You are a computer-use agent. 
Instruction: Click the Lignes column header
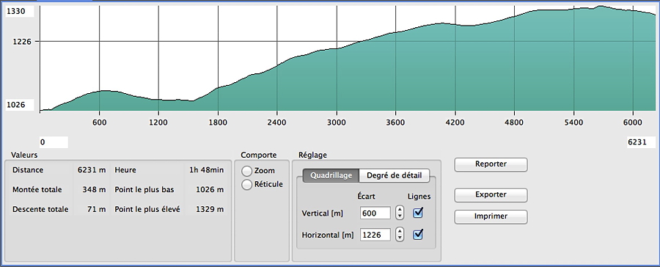click(x=419, y=197)
